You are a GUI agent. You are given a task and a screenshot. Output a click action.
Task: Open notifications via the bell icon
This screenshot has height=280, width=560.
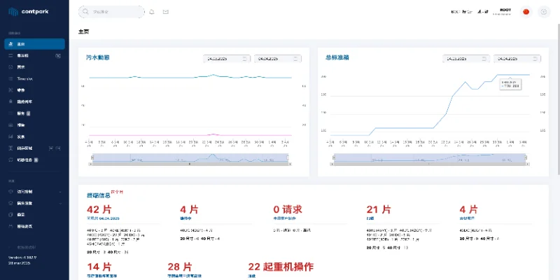[153, 12]
